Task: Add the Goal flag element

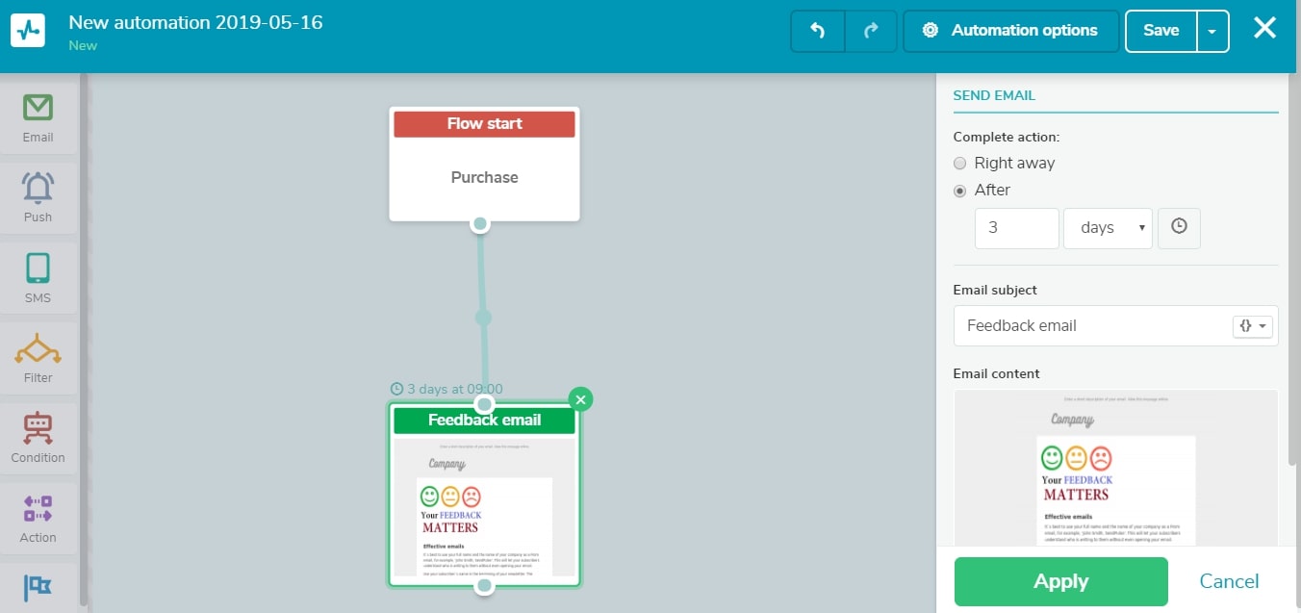Action: [38, 588]
